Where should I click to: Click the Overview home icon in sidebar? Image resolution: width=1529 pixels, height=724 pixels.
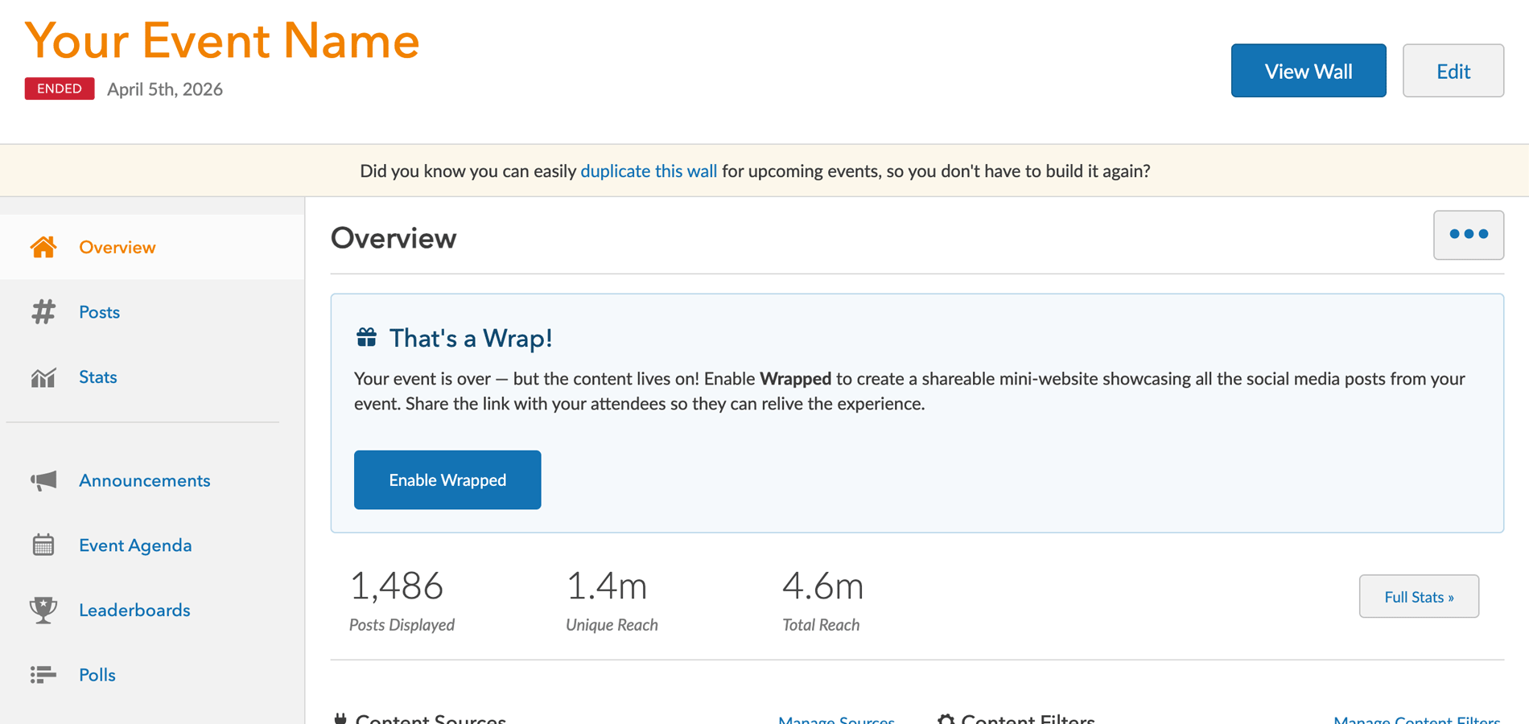coord(43,247)
